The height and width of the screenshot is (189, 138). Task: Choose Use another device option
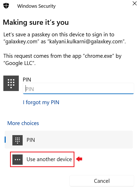click(x=42, y=159)
